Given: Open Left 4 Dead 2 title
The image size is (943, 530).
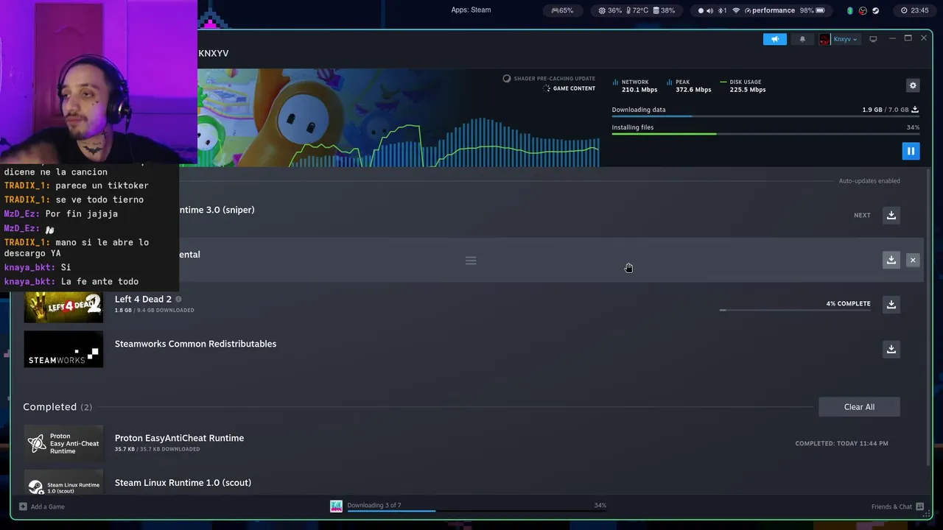Looking at the screenshot, I should coord(143,299).
